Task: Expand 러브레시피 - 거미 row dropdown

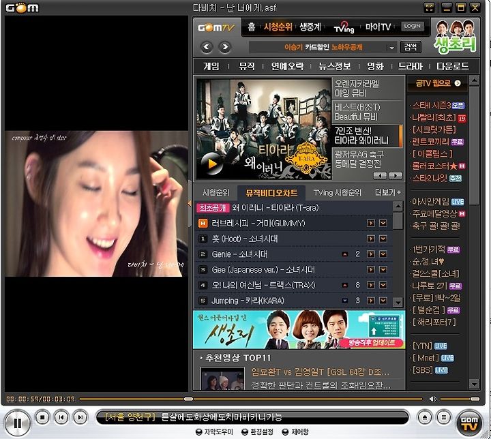Action: (383, 224)
